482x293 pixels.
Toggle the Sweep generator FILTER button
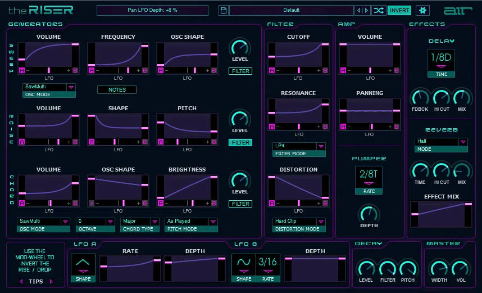(240, 71)
